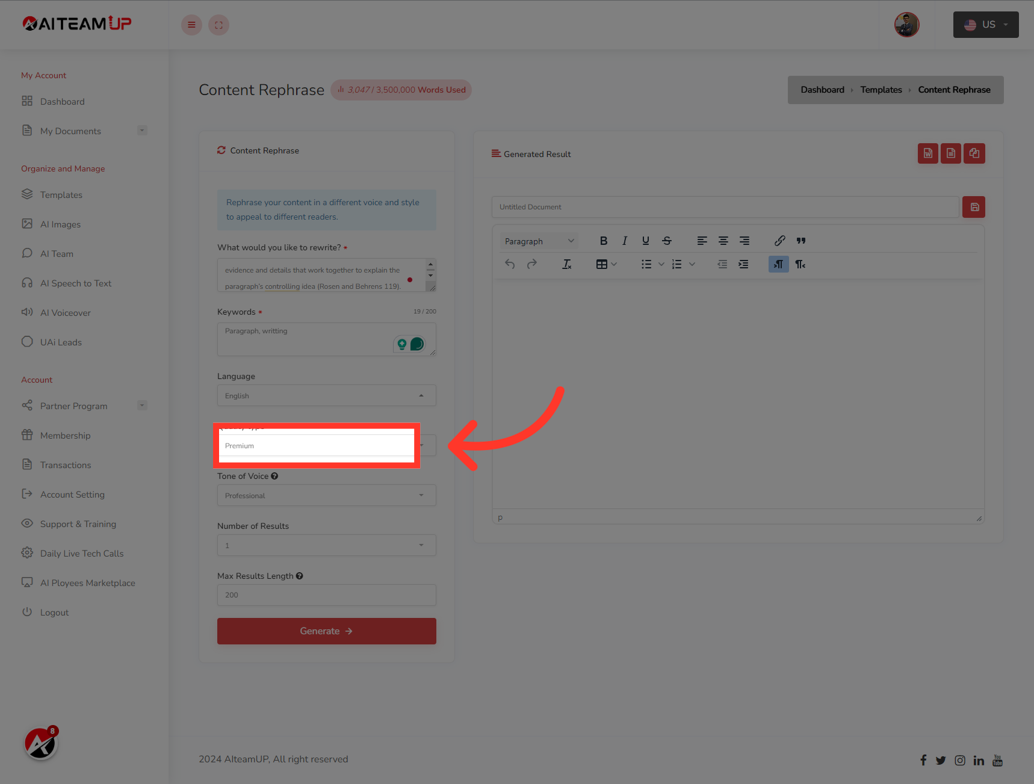Insert a bullet list
Image resolution: width=1034 pixels, height=784 pixels.
pos(646,264)
